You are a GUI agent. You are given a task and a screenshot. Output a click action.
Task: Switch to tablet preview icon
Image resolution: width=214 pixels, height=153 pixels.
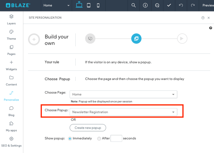(89, 5)
